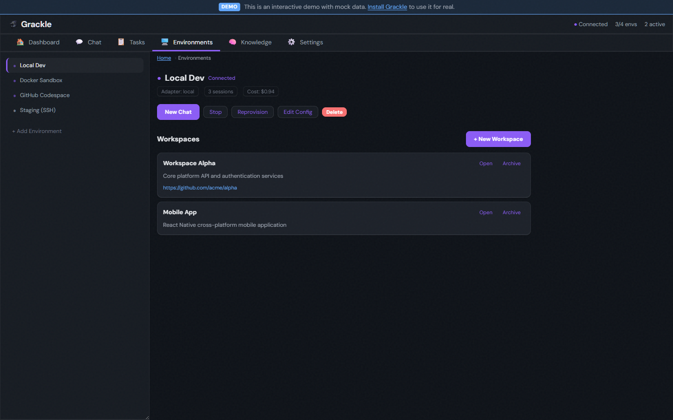This screenshot has height=420, width=673.
Task: Select GitHub Codespace in the sidebar
Action: coord(45,95)
